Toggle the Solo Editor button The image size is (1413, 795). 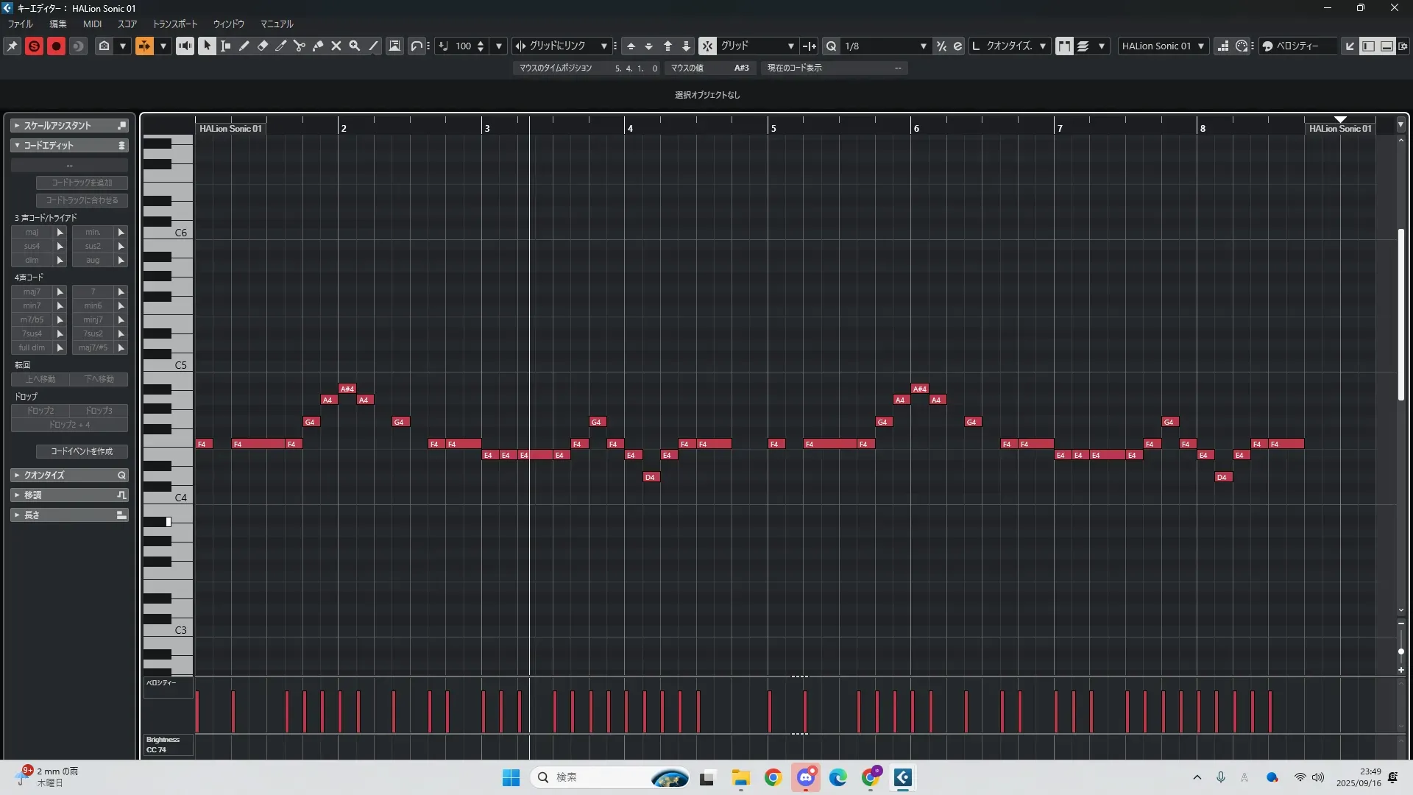(34, 46)
